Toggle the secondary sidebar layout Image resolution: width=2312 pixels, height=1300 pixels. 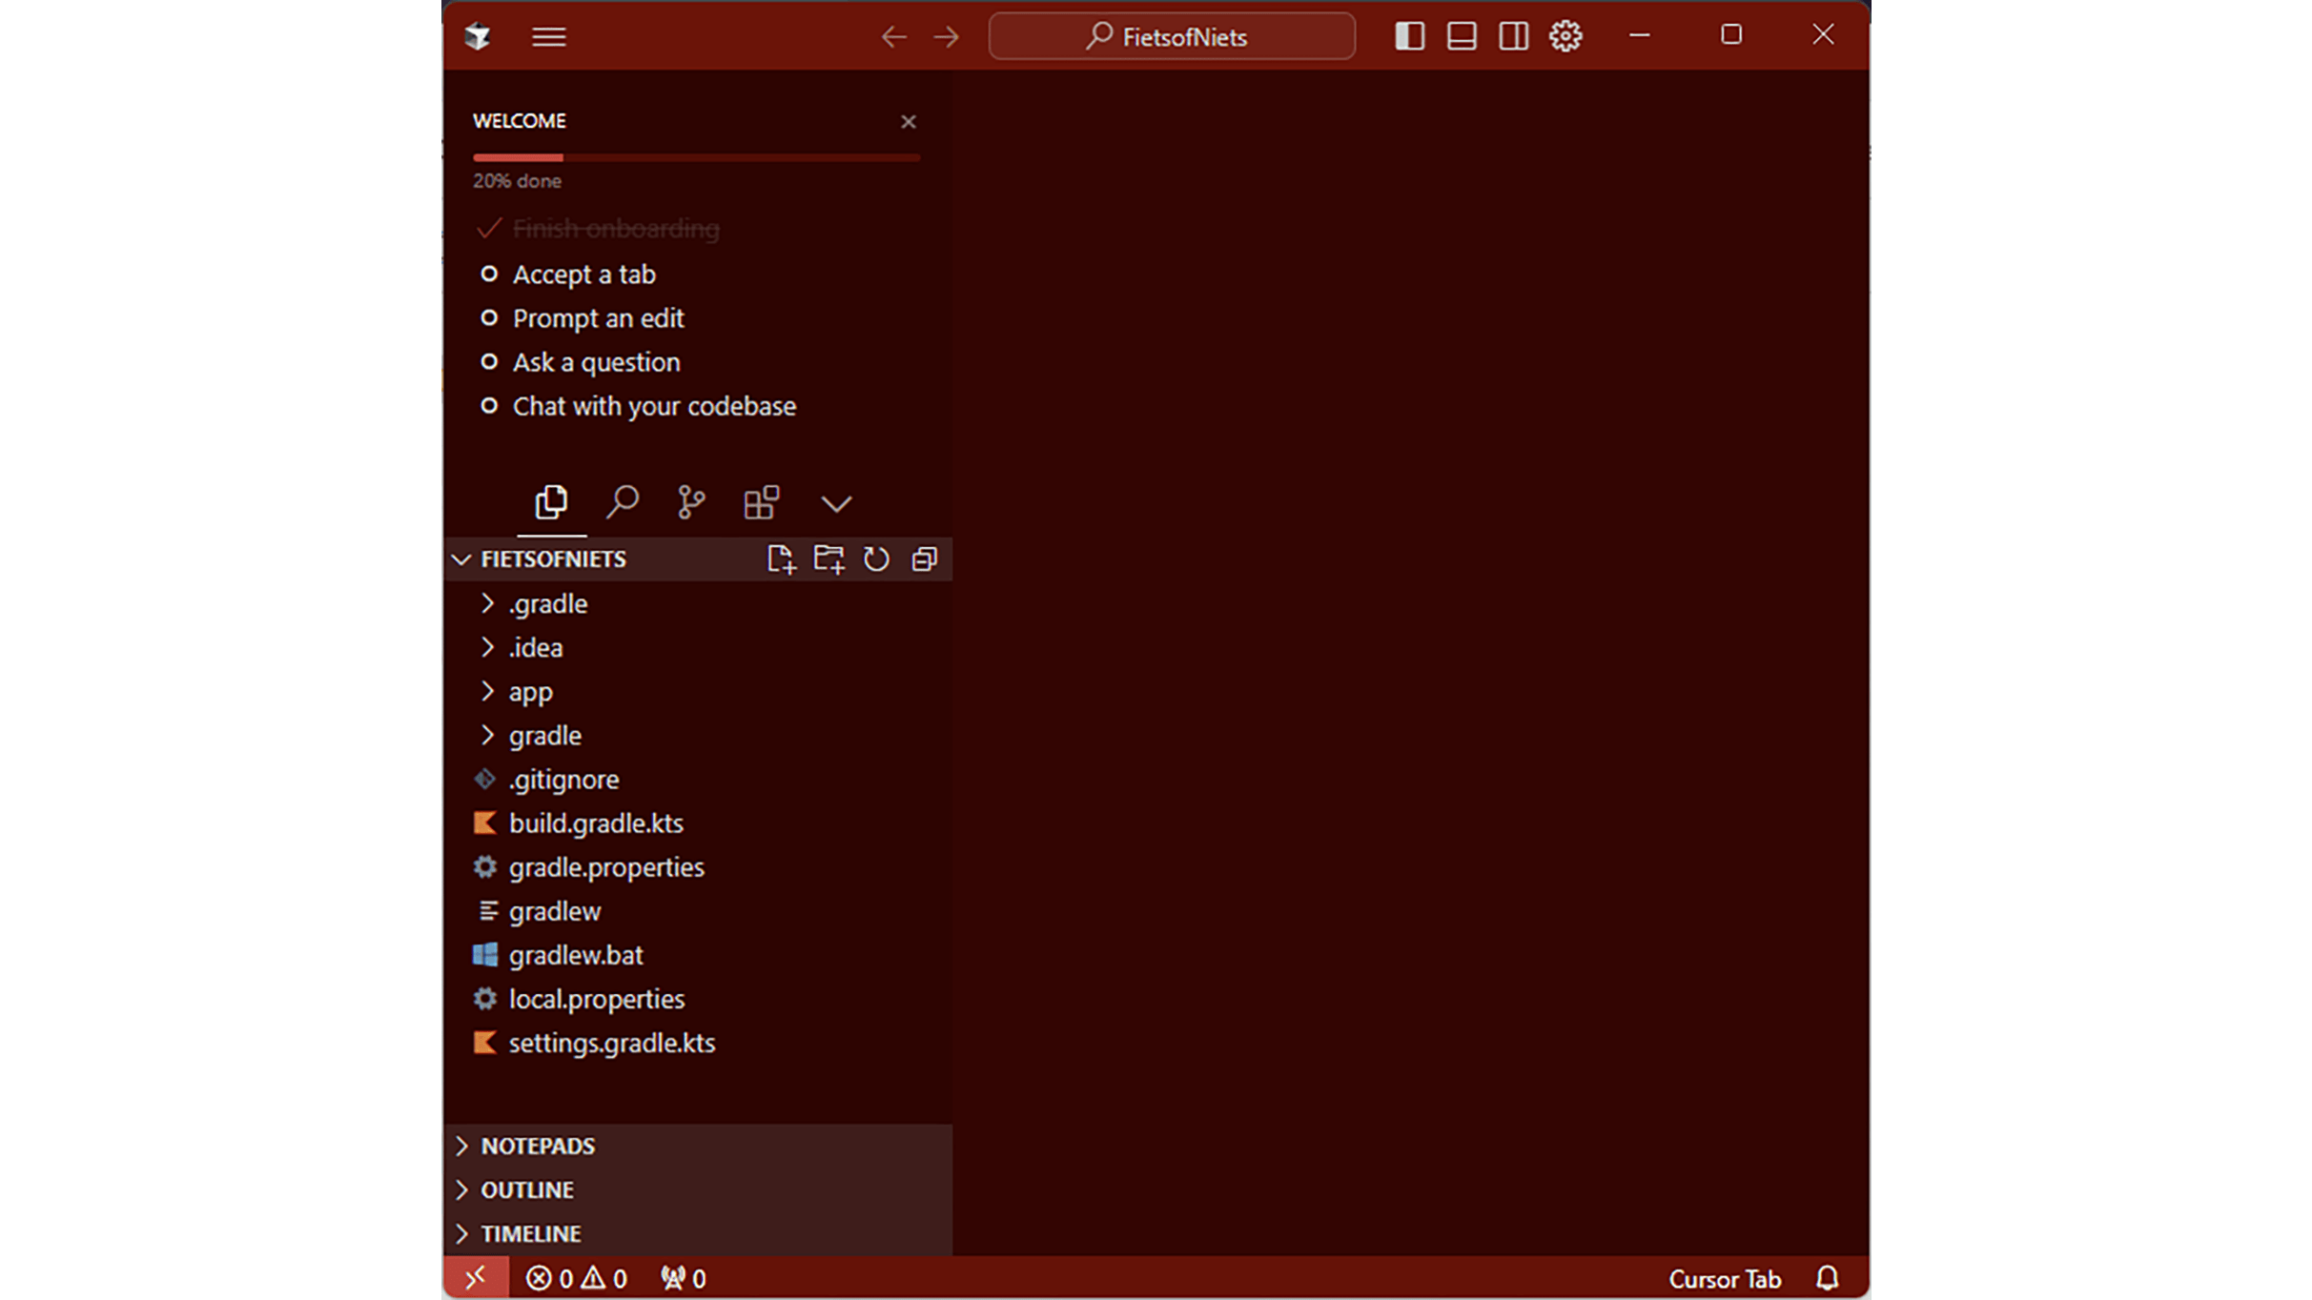pos(1512,36)
